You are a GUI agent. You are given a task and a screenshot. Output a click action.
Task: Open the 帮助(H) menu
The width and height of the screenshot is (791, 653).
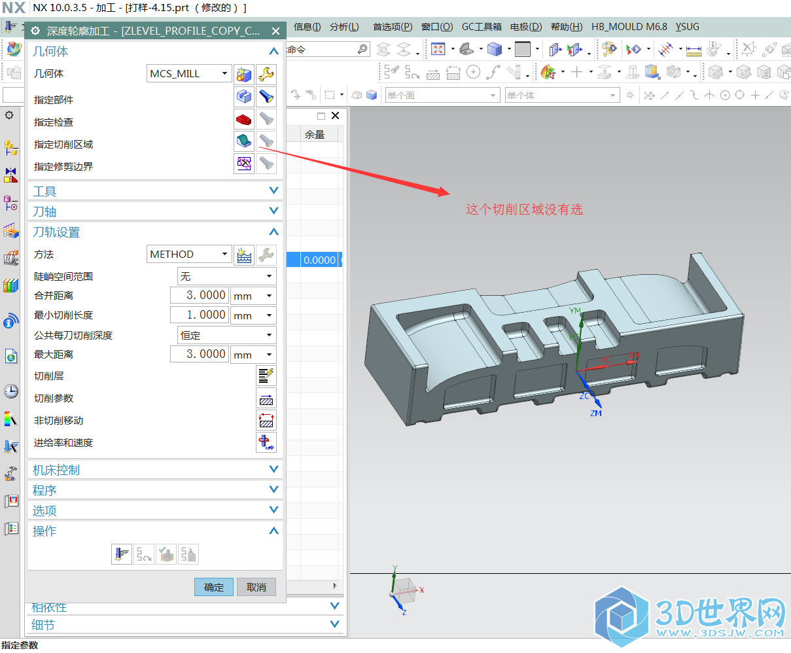click(x=566, y=27)
